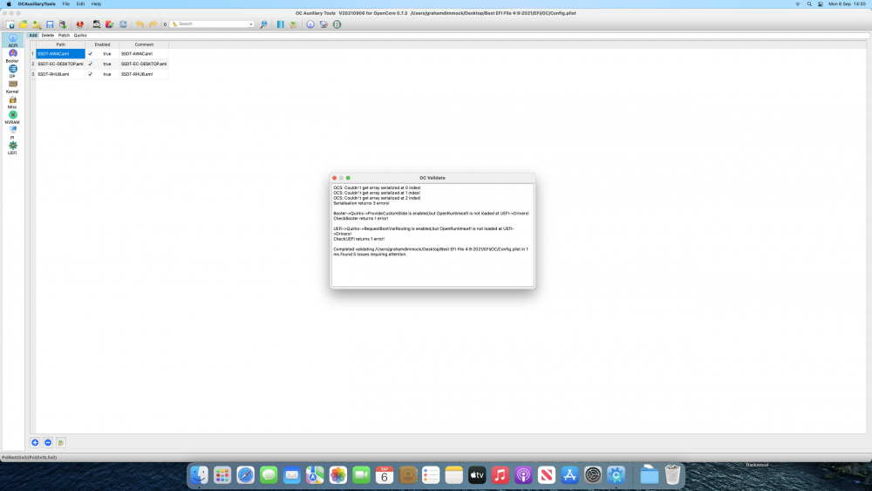Image resolution: width=872 pixels, height=491 pixels.
Task: Click the Search input field
Action: pyautogui.click(x=211, y=24)
